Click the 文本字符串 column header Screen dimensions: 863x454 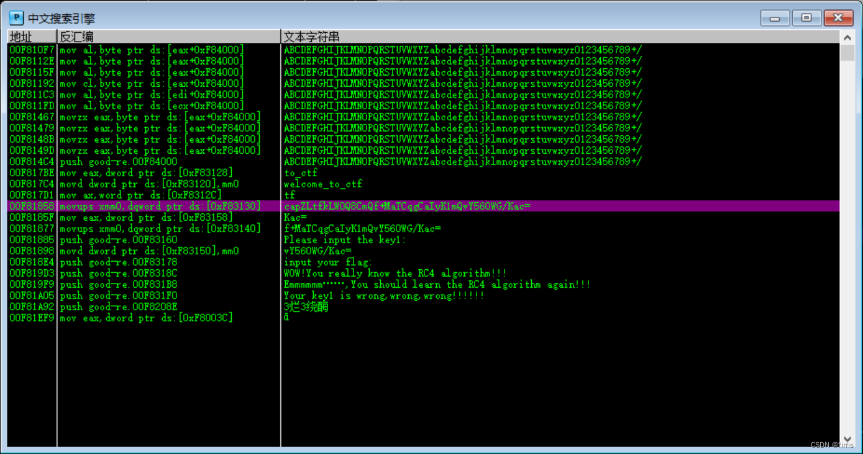pyautogui.click(x=560, y=37)
